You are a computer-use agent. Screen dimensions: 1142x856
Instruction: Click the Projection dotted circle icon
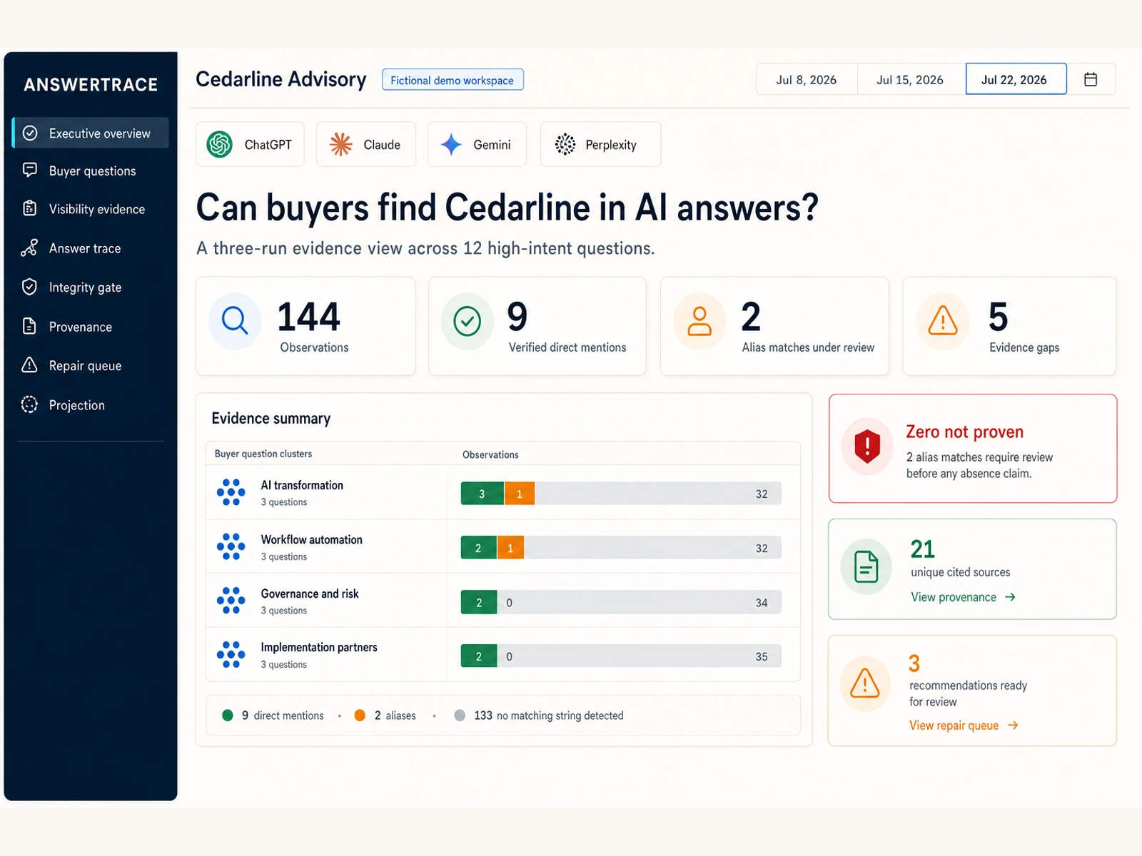click(x=29, y=404)
